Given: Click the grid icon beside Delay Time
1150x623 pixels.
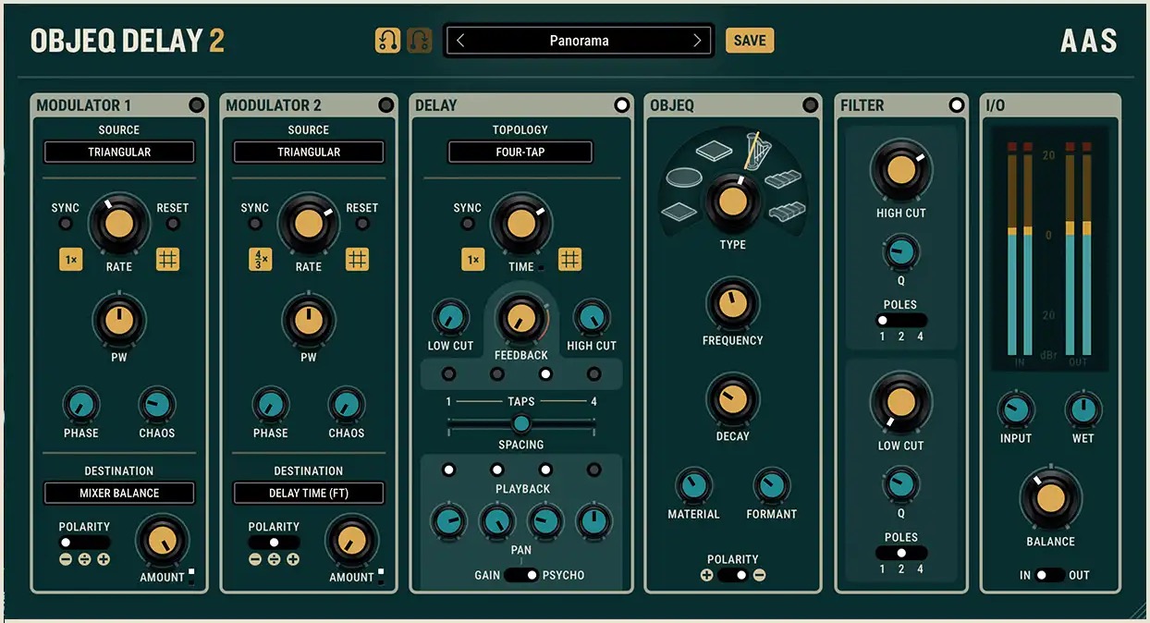Looking at the screenshot, I should pyautogui.click(x=570, y=260).
